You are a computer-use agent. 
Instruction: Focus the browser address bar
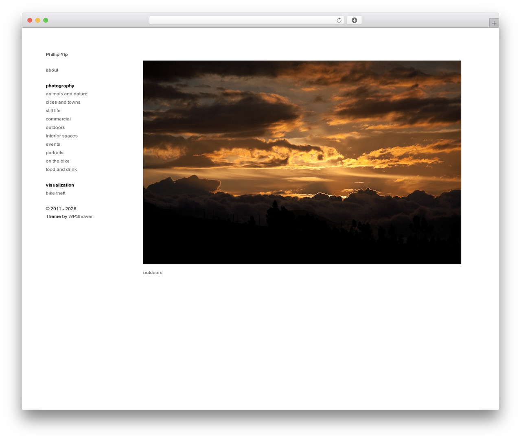coord(246,20)
